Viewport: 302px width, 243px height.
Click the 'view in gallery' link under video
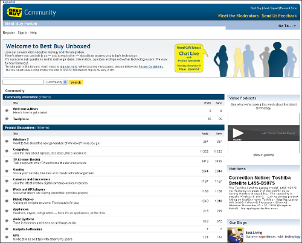(x=263, y=155)
